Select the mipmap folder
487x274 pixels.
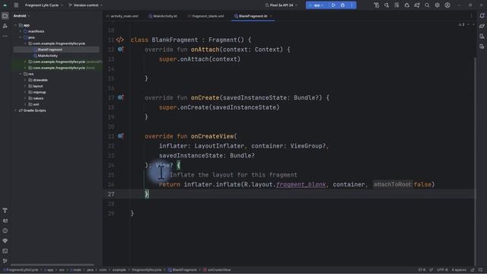[40, 92]
